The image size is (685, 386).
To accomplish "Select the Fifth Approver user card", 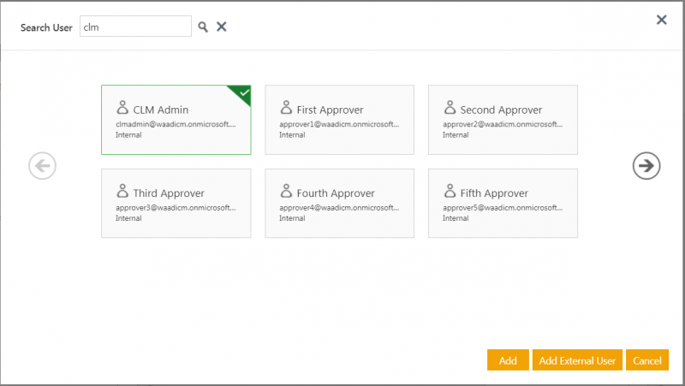I will click(503, 203).
